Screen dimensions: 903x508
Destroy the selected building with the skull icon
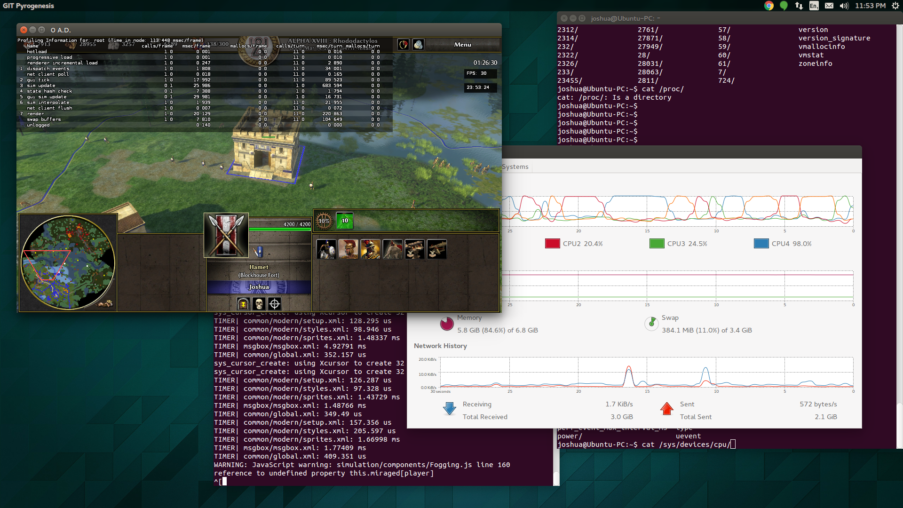tap(259, 303)
